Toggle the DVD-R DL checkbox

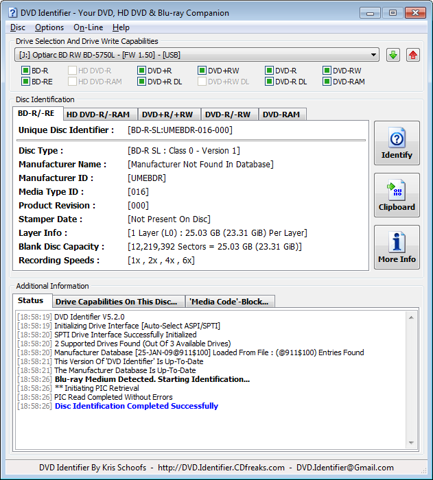click(x=269, y=82)
